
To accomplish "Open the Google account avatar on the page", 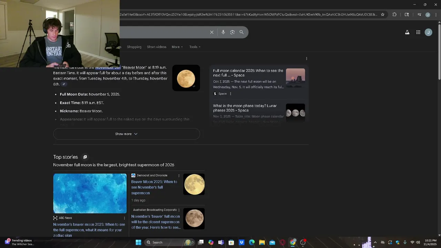I will (x=429, y=32).
